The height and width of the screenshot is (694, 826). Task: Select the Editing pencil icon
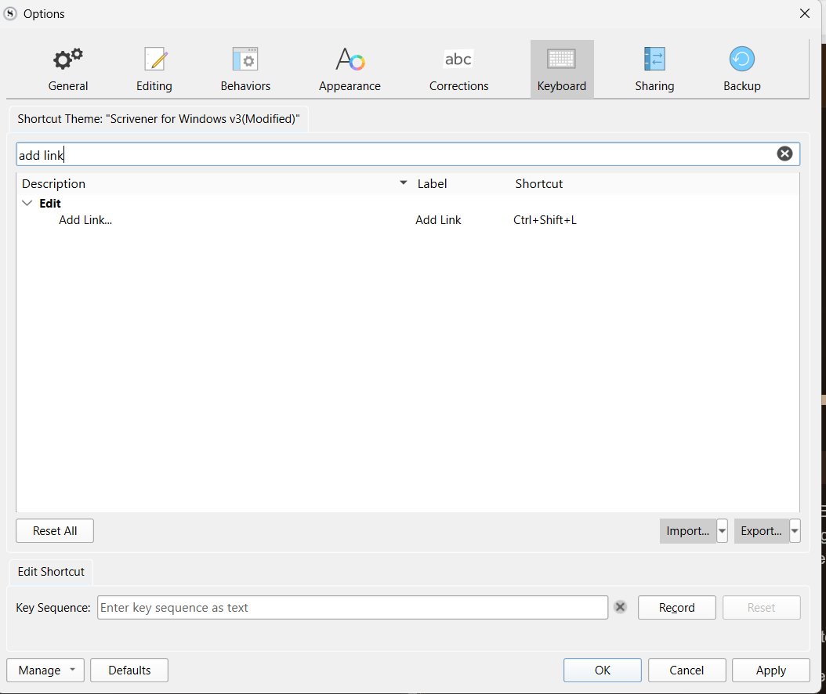154,60
